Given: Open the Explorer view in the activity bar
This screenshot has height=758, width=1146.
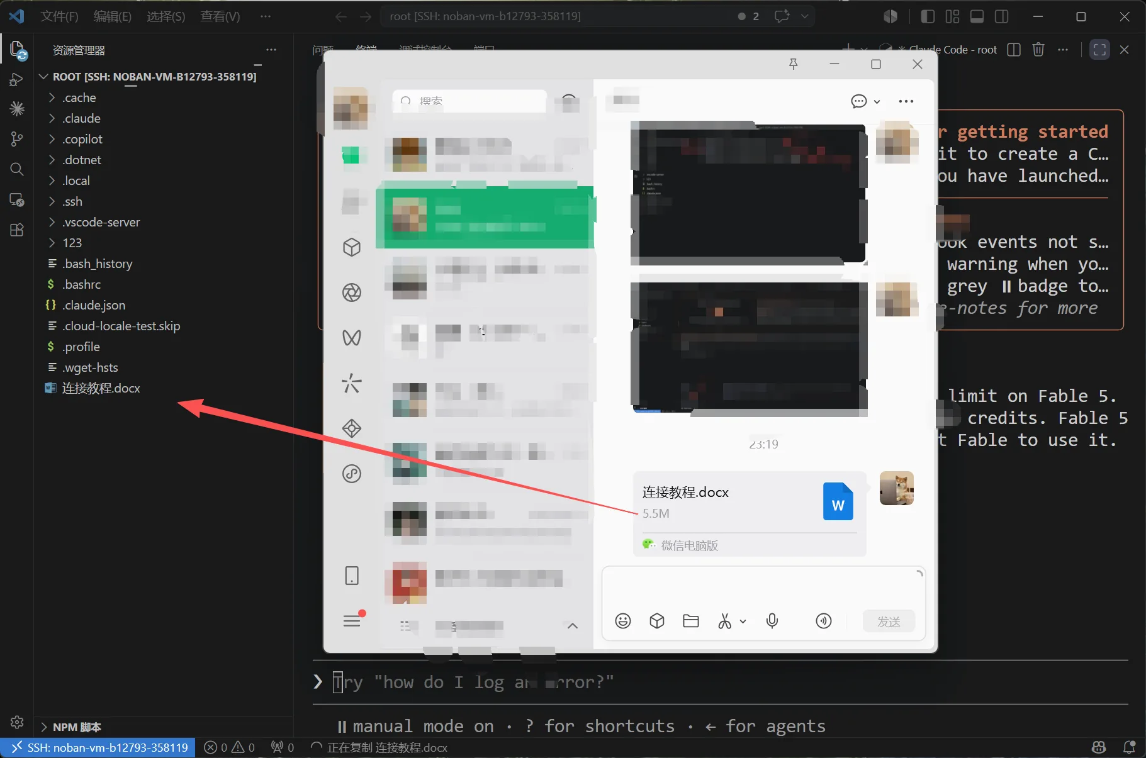Looking at the screenshot, I should point(18,50).
